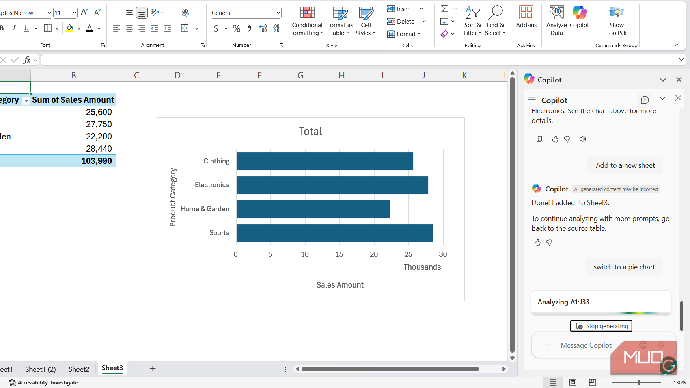Open Find & Select menu
The height and width of the screenshot is (388, 690).
coord(495,21)
